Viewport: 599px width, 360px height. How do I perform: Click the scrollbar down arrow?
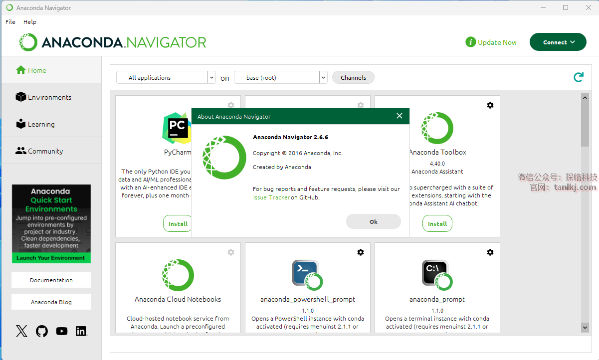coord(585,327)
